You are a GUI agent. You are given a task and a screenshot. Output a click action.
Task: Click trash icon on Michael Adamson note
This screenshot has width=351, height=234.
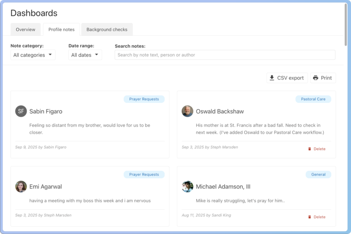310,217
